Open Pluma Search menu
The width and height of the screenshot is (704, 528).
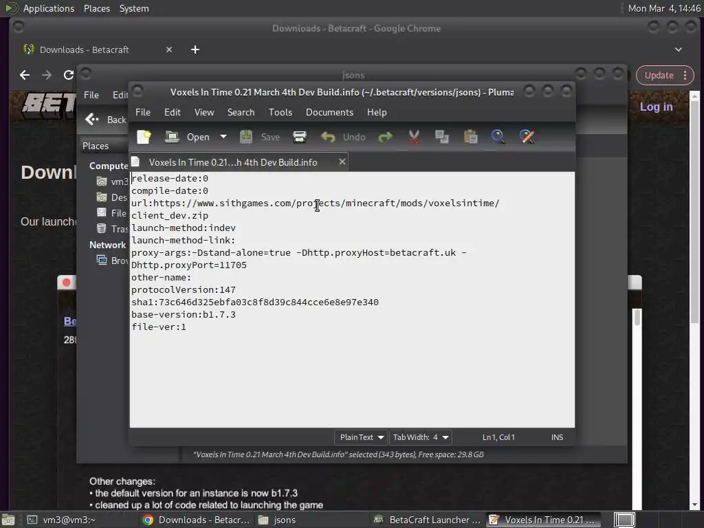tap(241, 112)
